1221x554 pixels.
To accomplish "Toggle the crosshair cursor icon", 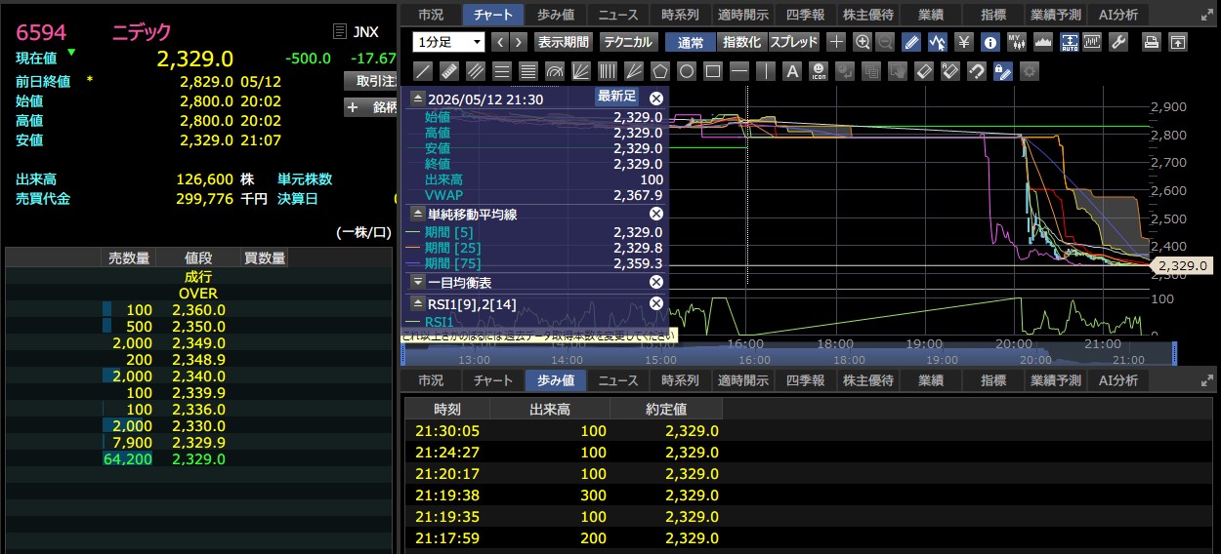I will tap(836, 42).
